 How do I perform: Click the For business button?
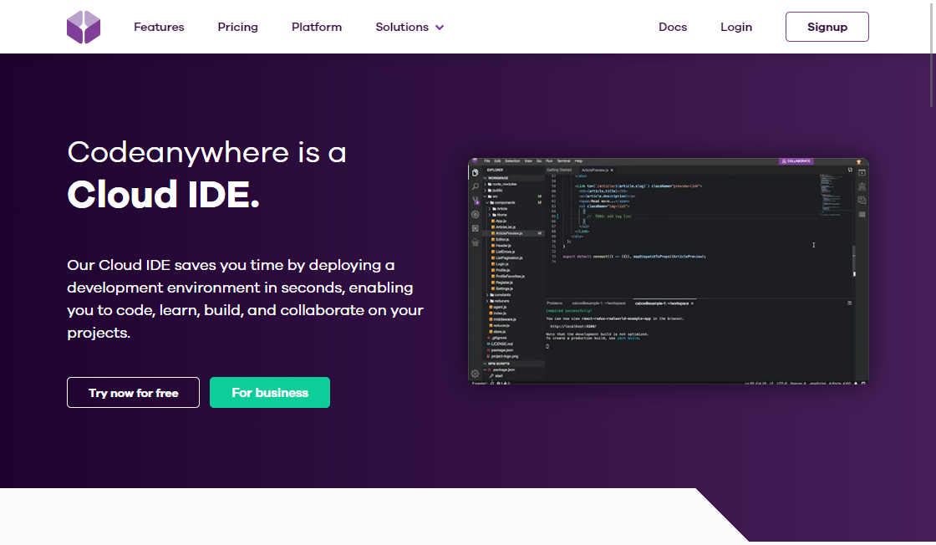[x=270, y=392]
